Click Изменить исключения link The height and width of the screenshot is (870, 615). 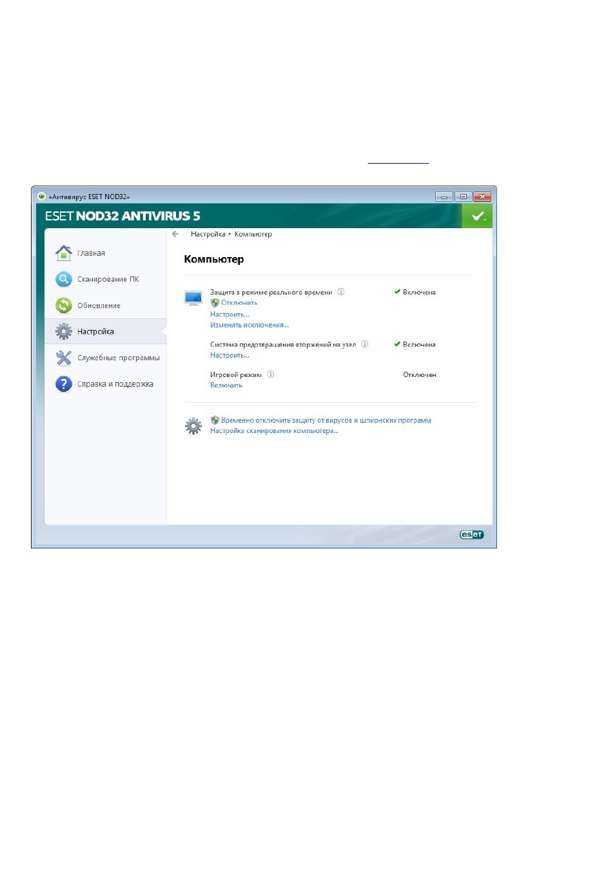249,325
